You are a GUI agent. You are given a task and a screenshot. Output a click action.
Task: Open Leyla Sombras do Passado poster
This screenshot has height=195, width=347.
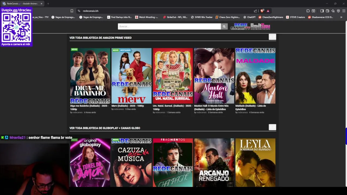(255, 162)
